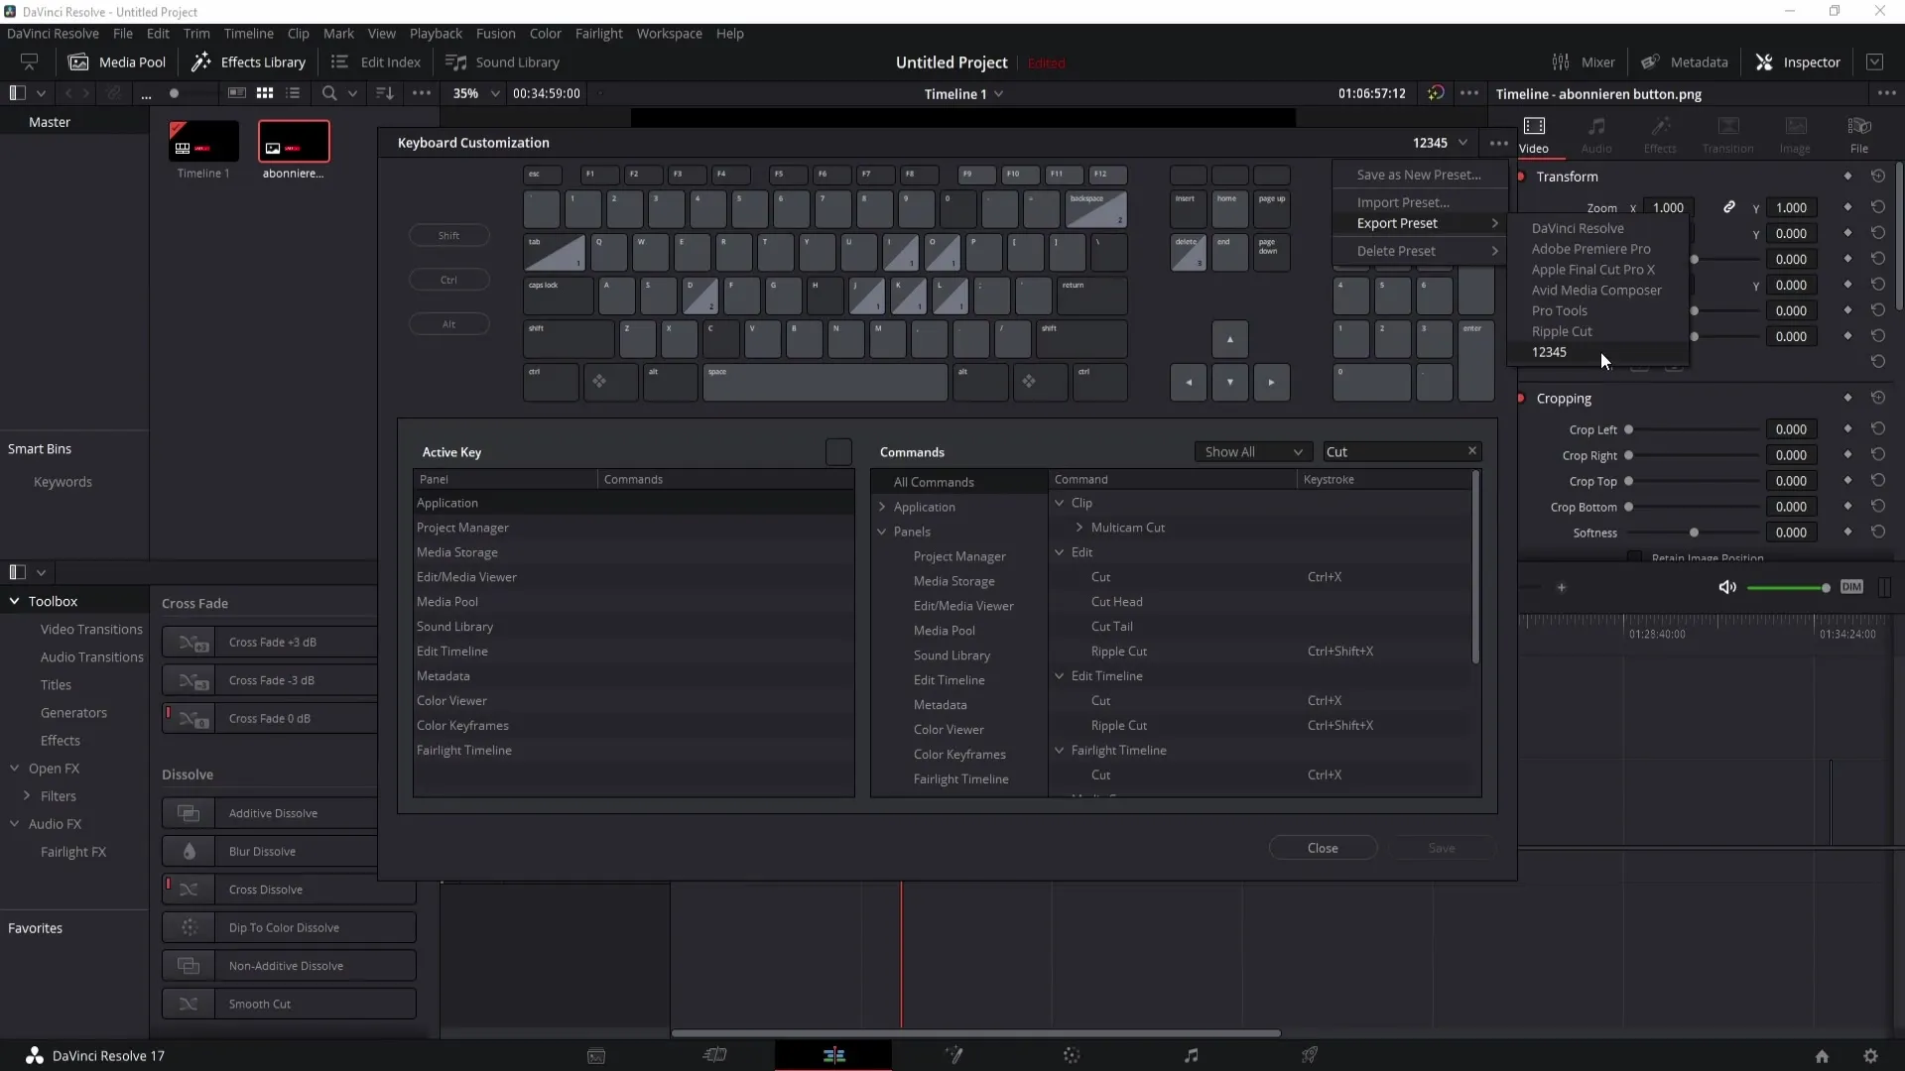Reset the Transform section
This screenshot has height=1071, width=1905.
(1878, 177)
